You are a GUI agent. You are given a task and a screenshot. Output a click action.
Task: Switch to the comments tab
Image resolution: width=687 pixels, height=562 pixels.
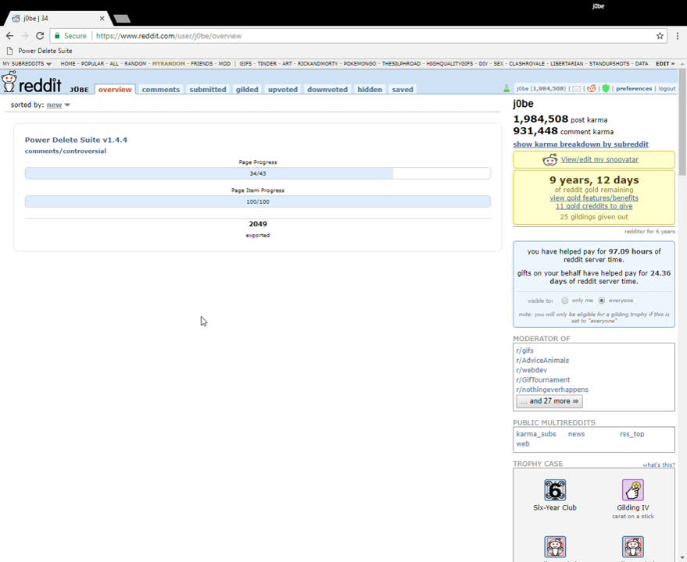160,90
